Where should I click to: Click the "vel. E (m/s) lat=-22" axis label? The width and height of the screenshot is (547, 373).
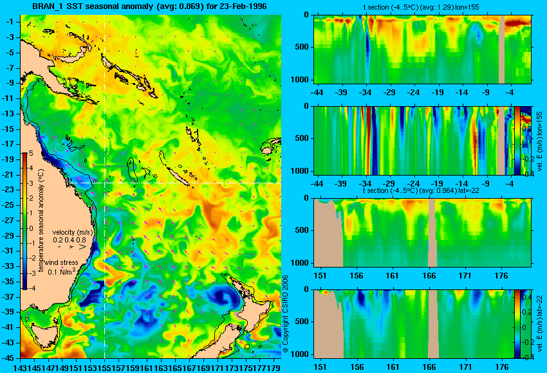tap(539, 323)
